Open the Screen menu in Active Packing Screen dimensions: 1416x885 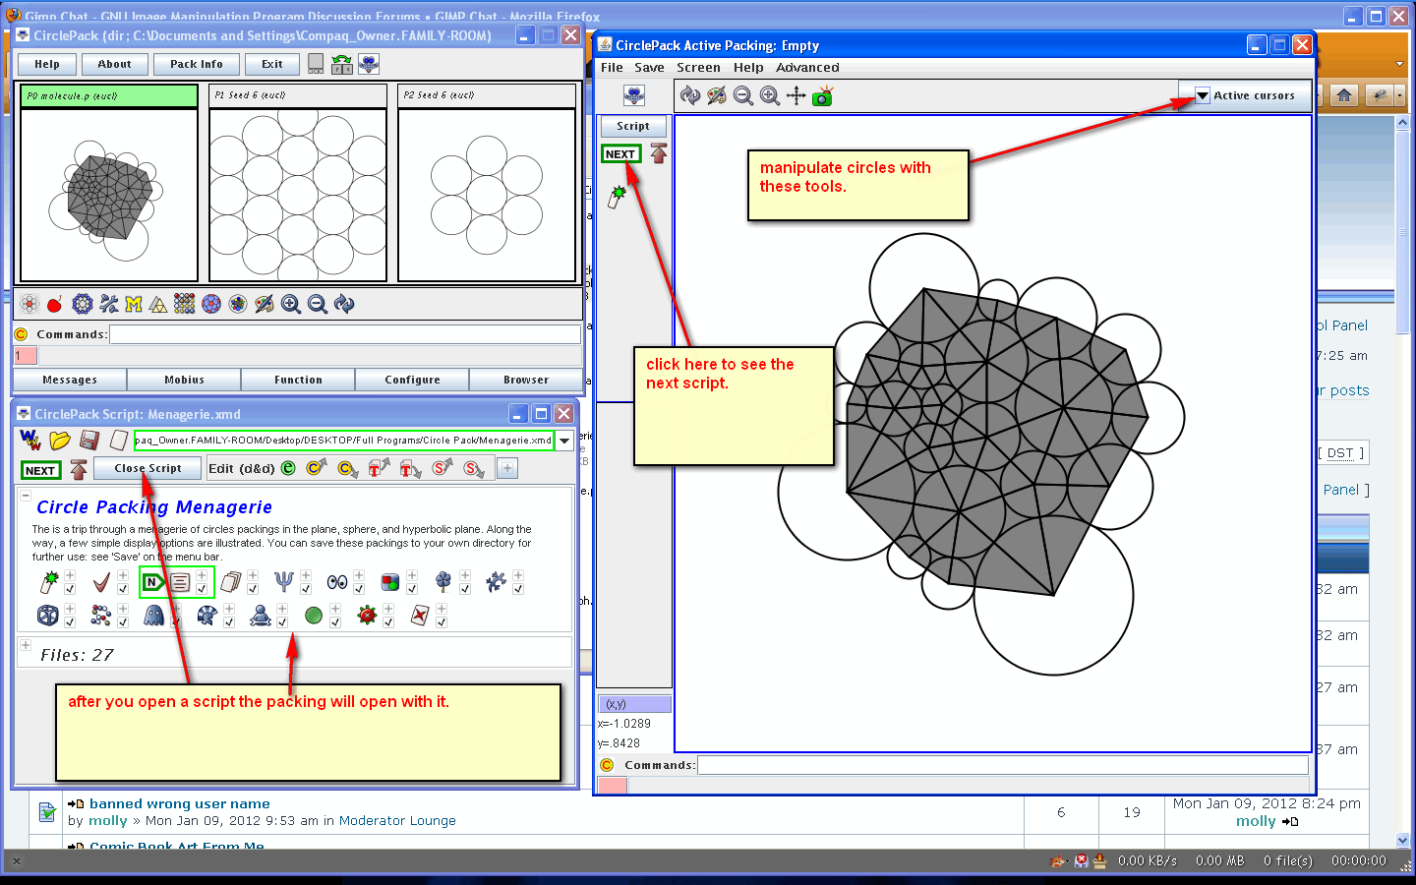coord(698,68)
